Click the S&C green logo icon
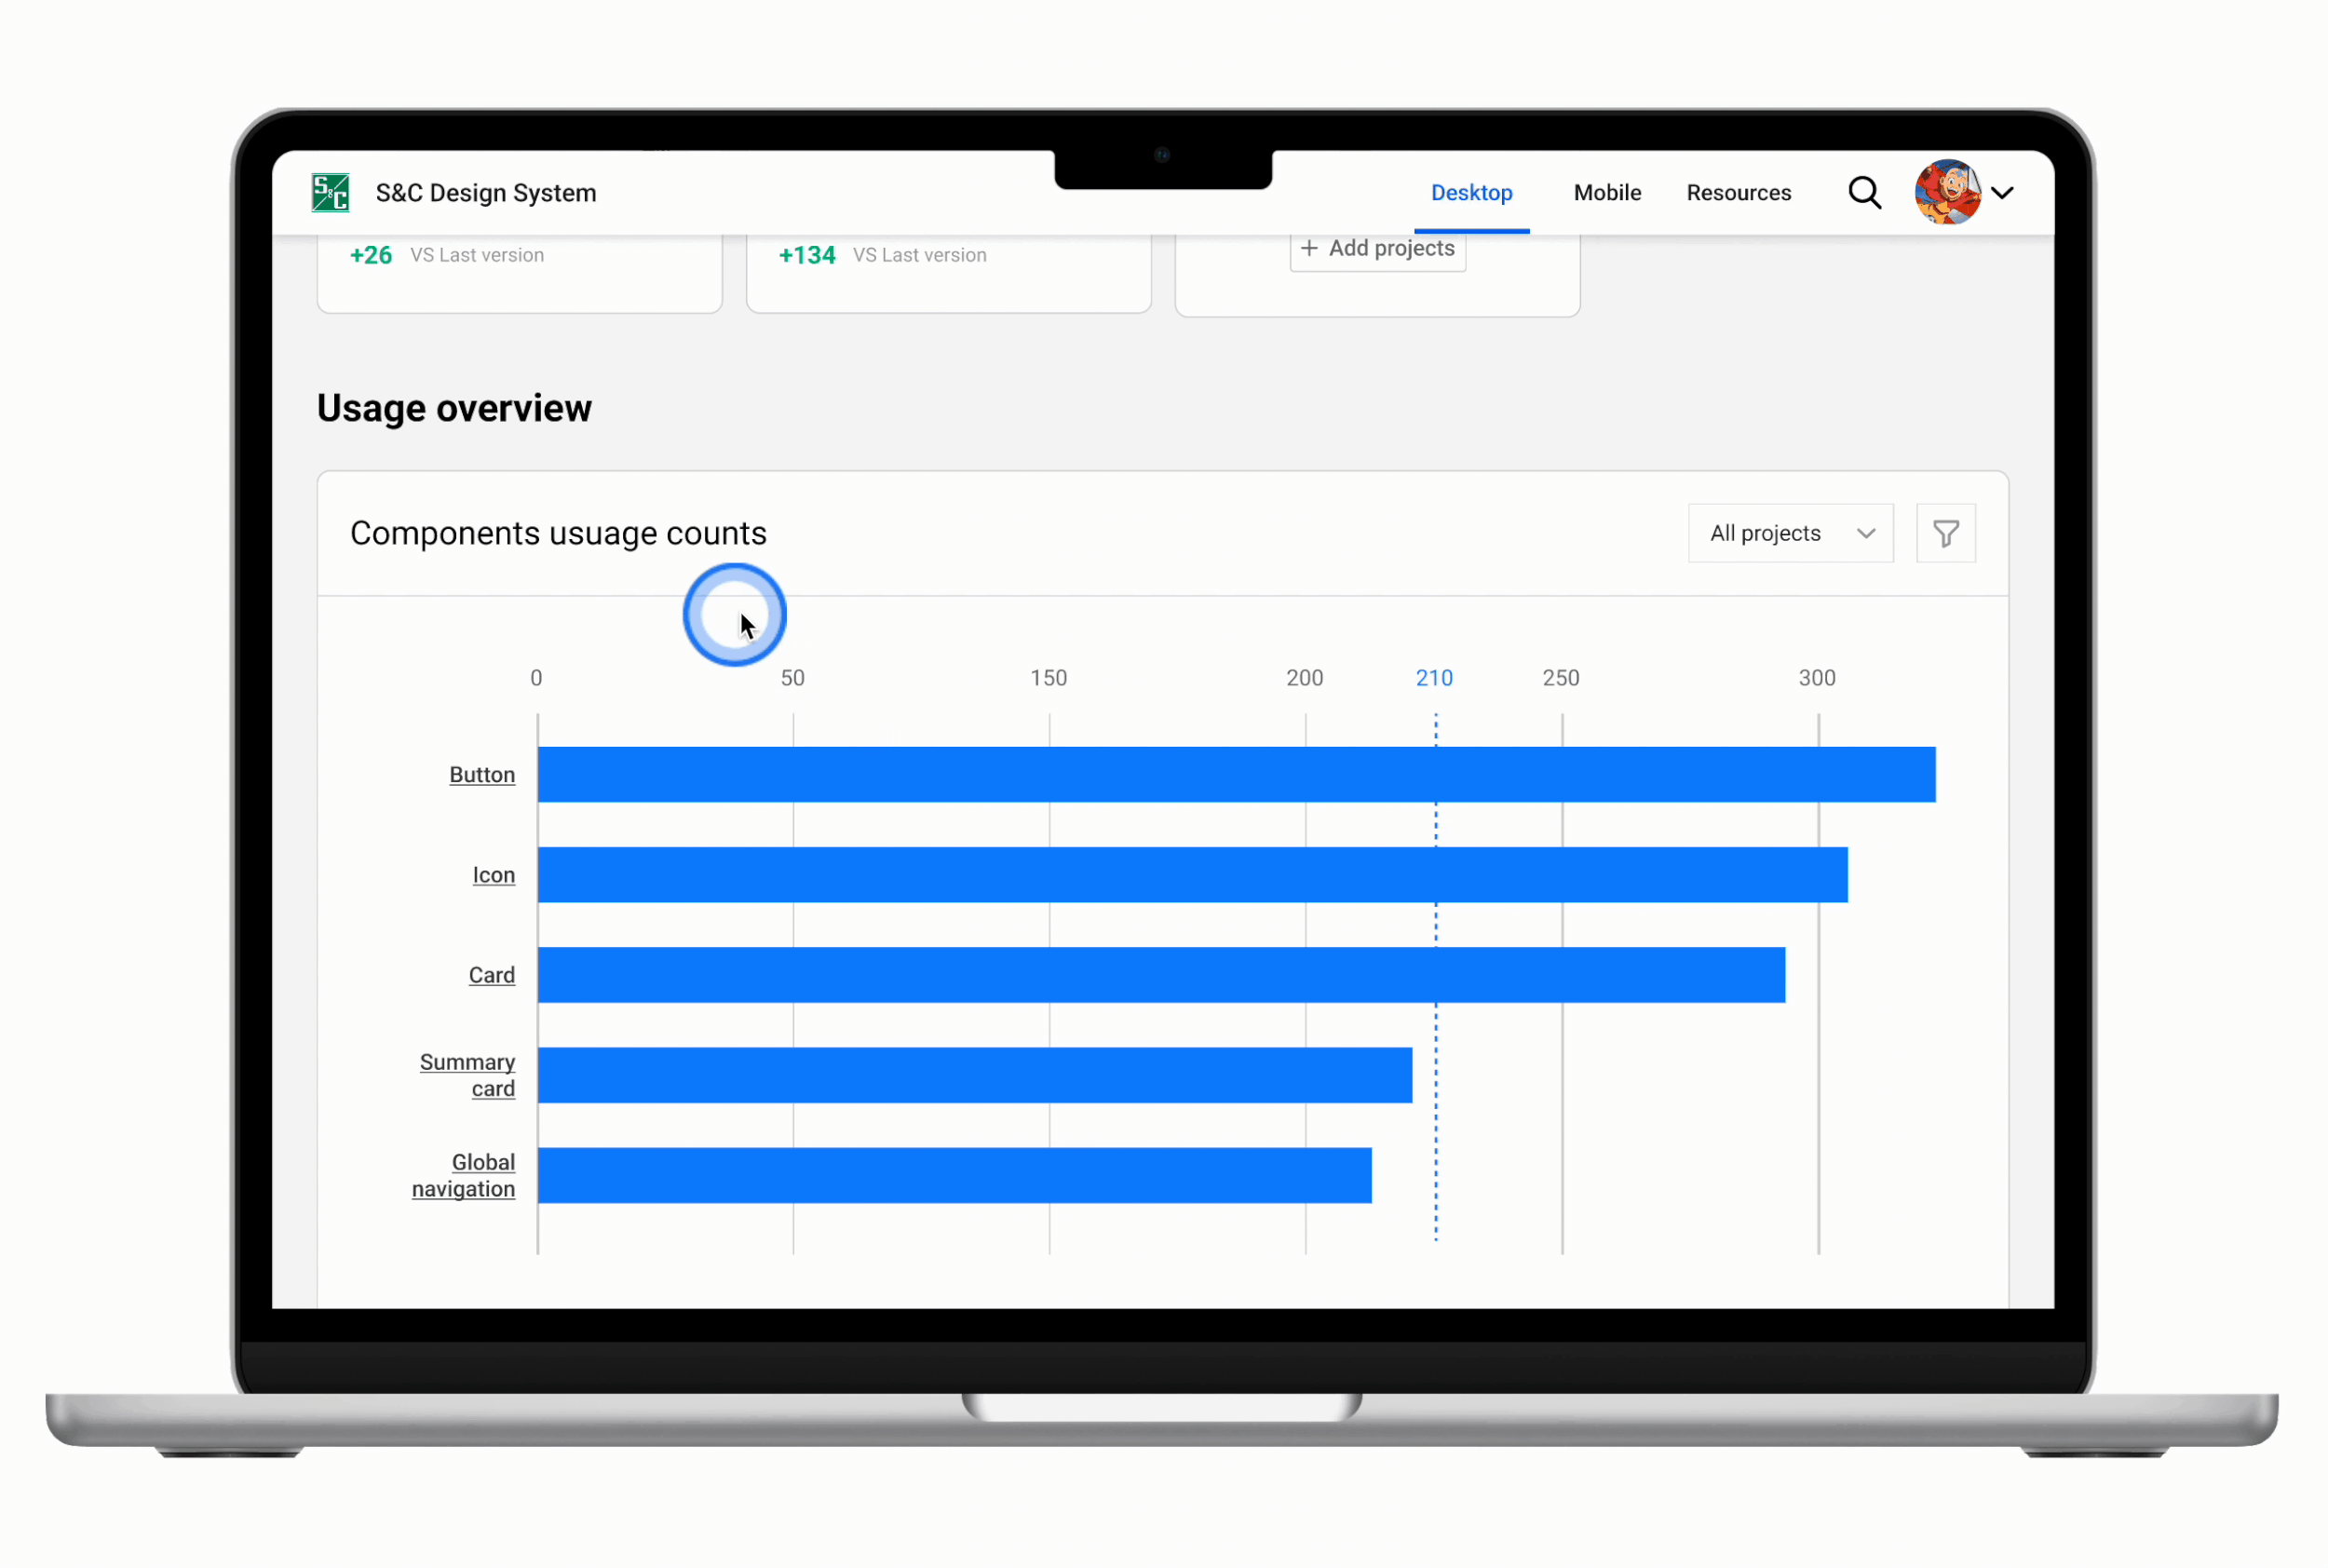The height and width of the screenshot is (1568, 2328). pos(330,193)
